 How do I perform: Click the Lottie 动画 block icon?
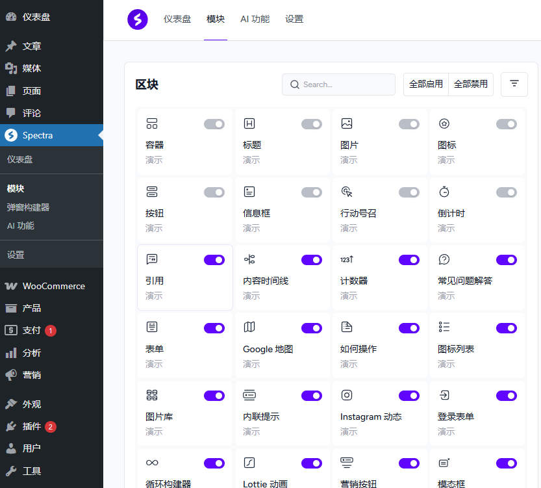coord(249,463)
